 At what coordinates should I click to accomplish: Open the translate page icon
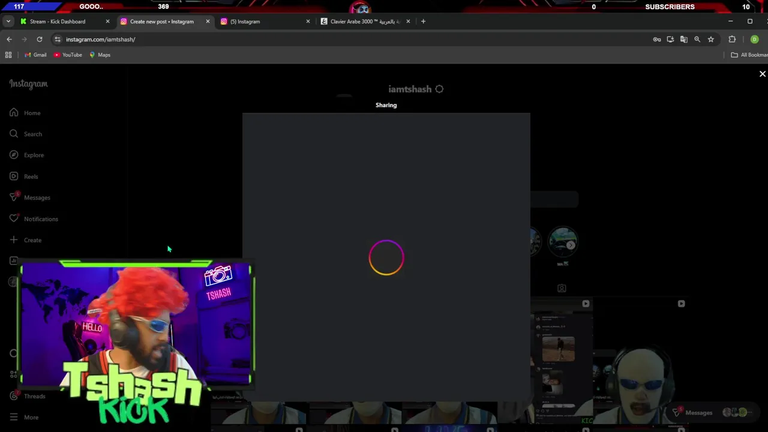click(683, 39)
